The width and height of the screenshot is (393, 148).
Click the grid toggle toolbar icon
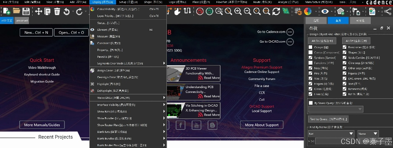pyautogui.click(x=298, y=11)
